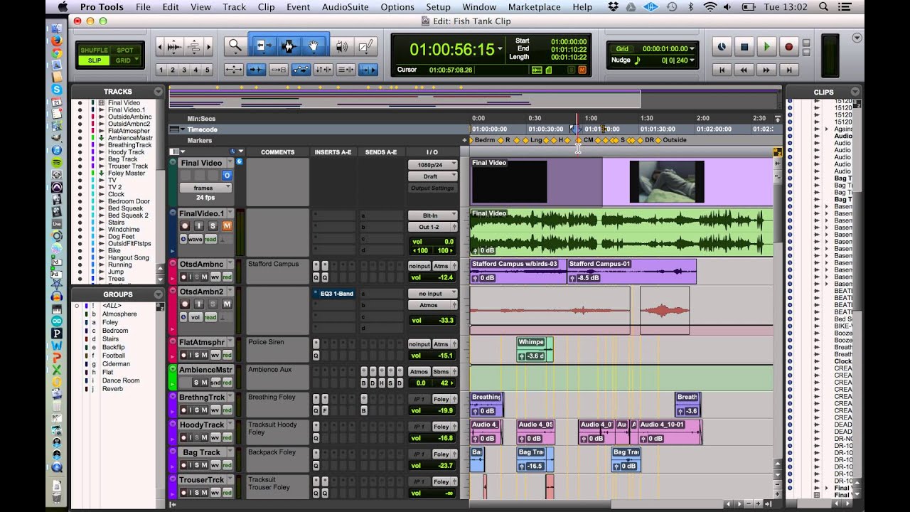The image size is (910, 512).
Task: Open the Tracks list menu
Action: click(x=158, y=92)
